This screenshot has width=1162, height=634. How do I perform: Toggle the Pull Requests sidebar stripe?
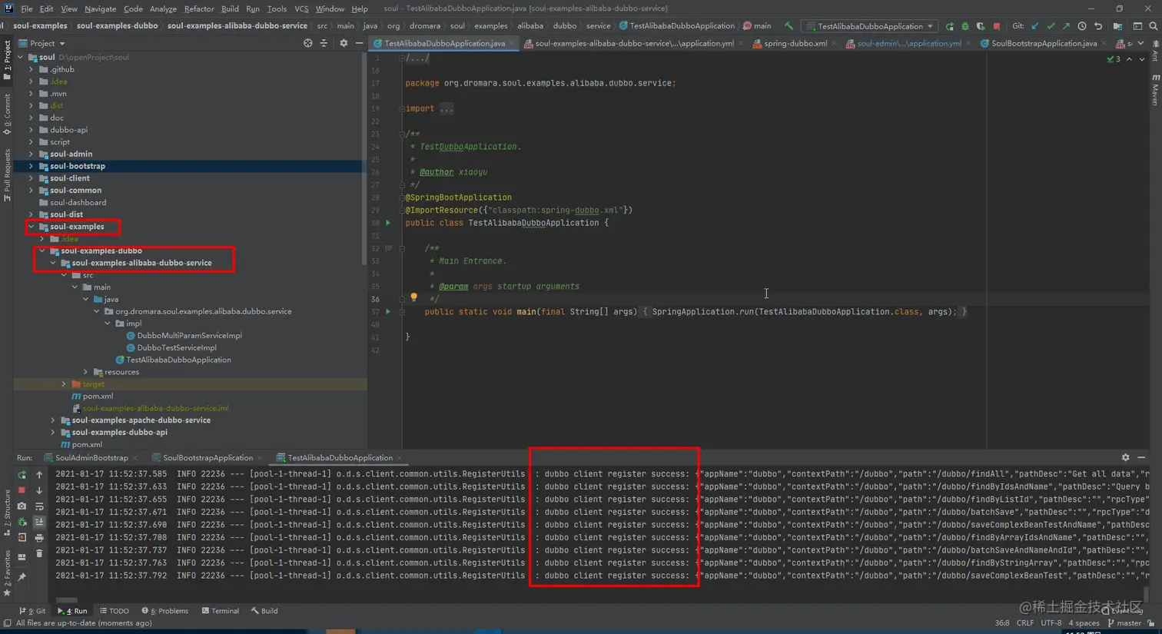pos(7,175)
